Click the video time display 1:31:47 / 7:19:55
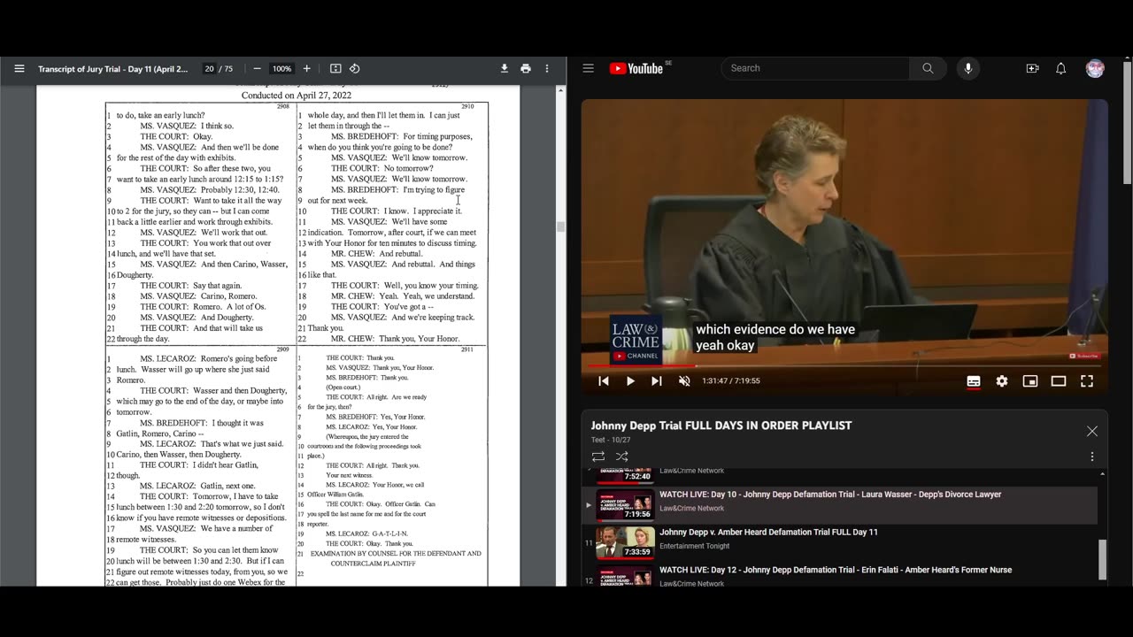Viewport: 1133px width, 637px height. tap(731, 381)
